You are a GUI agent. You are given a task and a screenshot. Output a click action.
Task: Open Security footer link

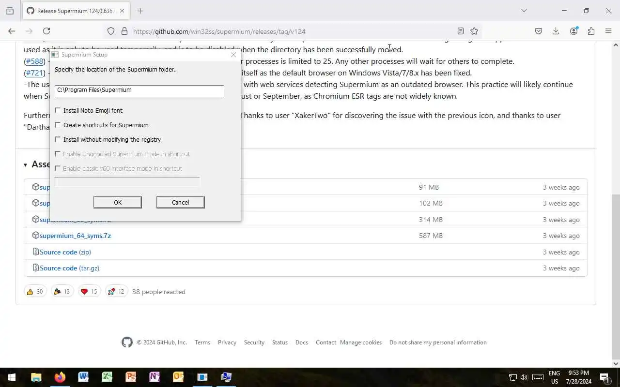click(254, 342)
